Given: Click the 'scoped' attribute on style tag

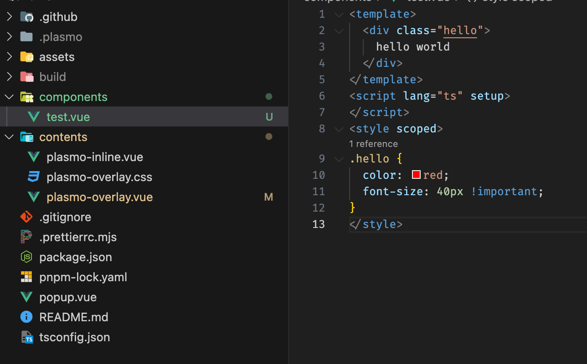Looking at the screenshot, I should coord(416,129).
